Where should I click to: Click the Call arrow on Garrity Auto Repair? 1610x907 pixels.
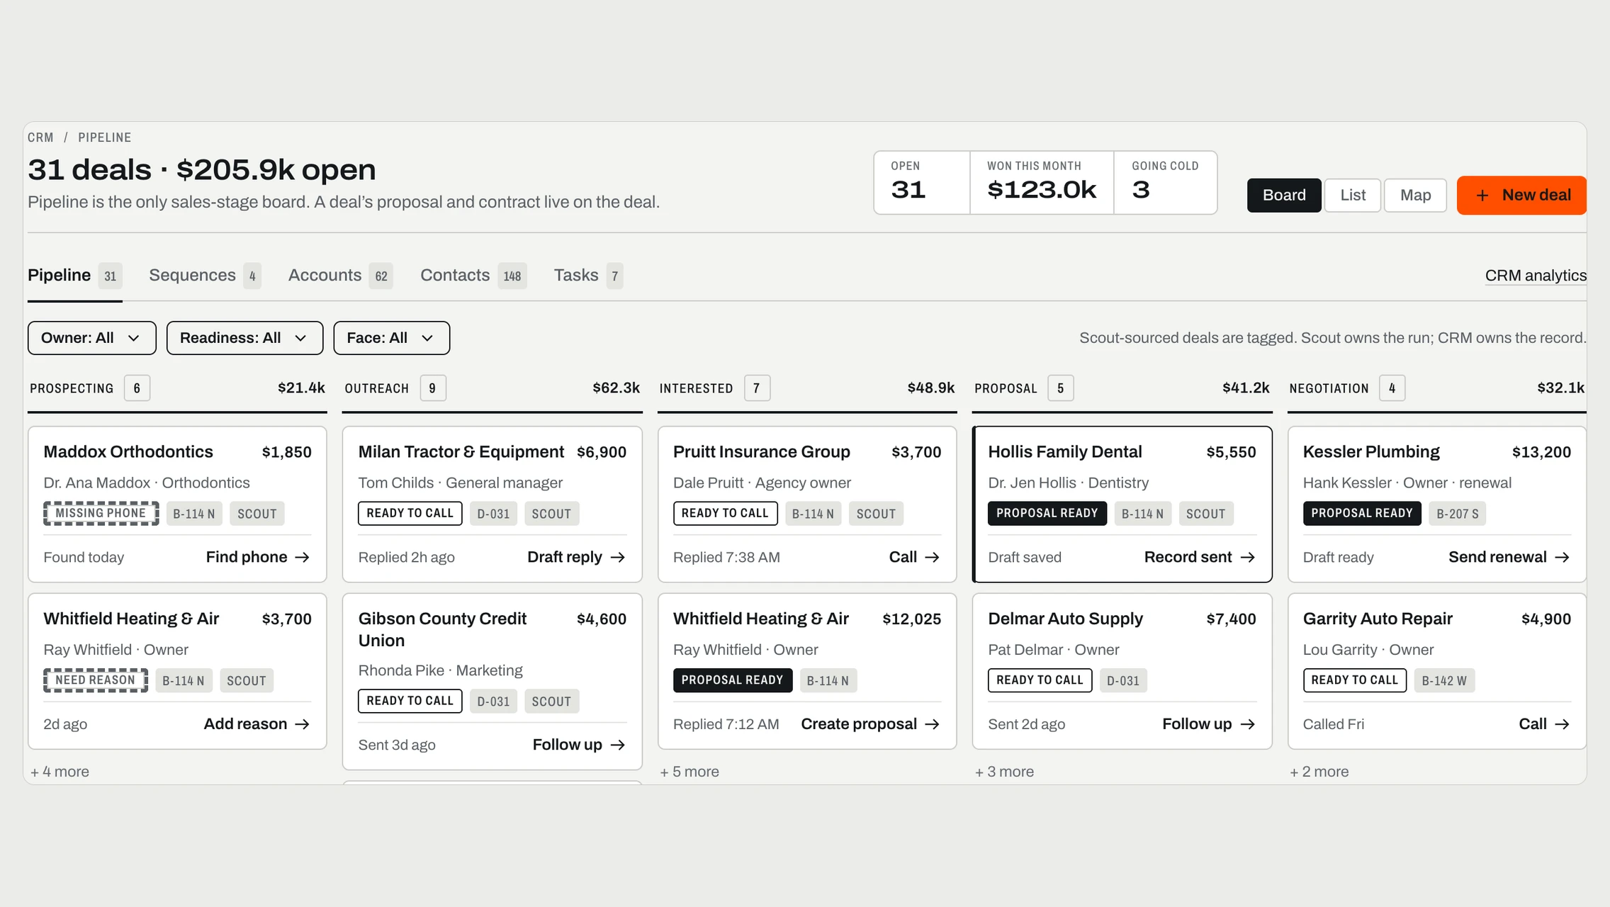[1562, 724]
